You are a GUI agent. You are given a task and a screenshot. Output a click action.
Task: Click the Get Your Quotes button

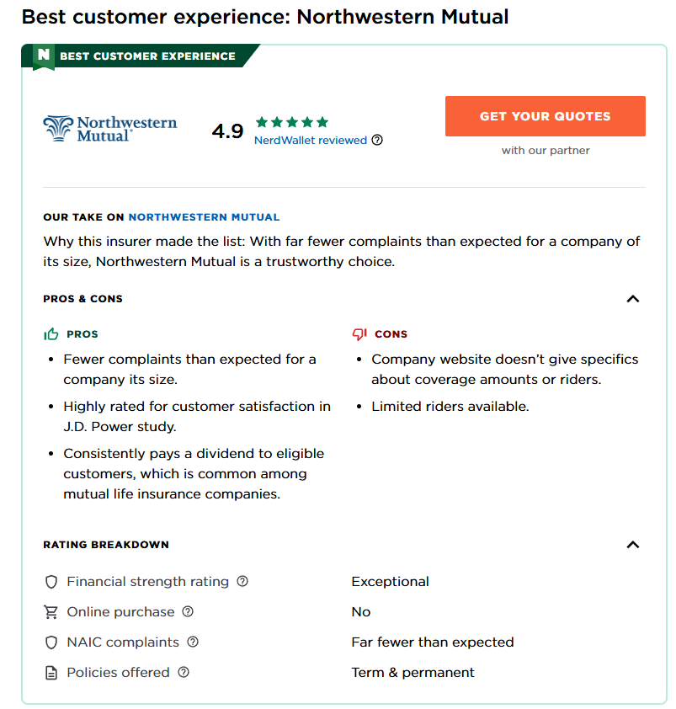tap(546, 116)
